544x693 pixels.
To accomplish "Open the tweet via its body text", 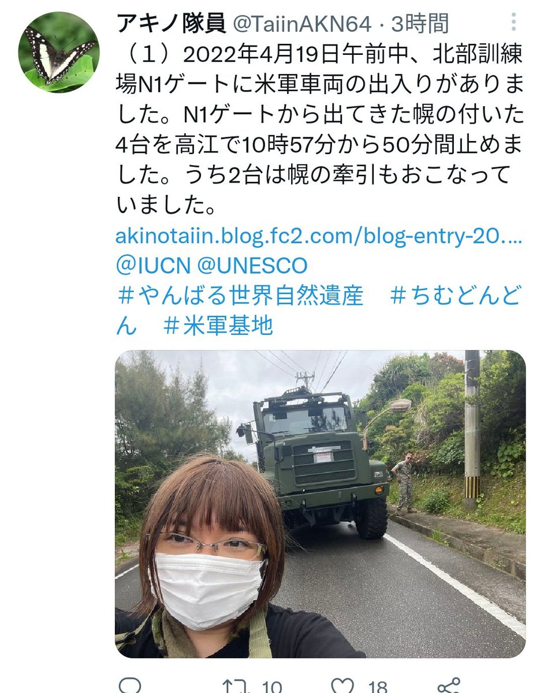I will 319,129.
